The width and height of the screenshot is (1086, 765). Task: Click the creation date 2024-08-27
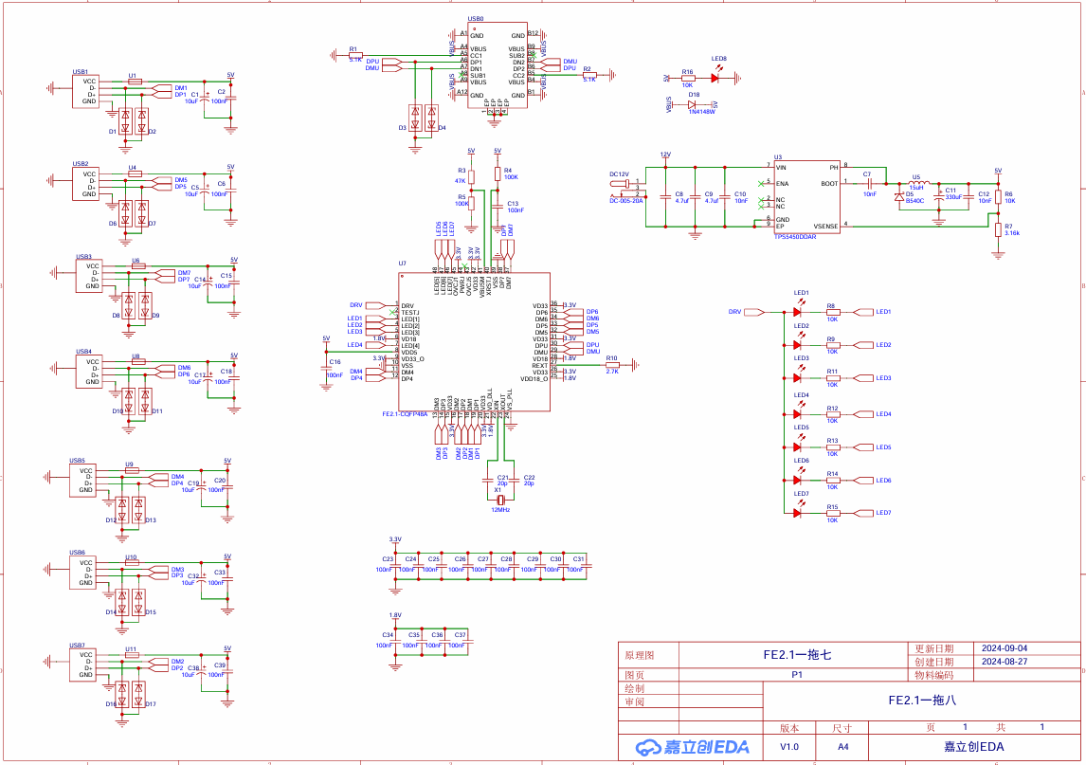click(1005, 662)
